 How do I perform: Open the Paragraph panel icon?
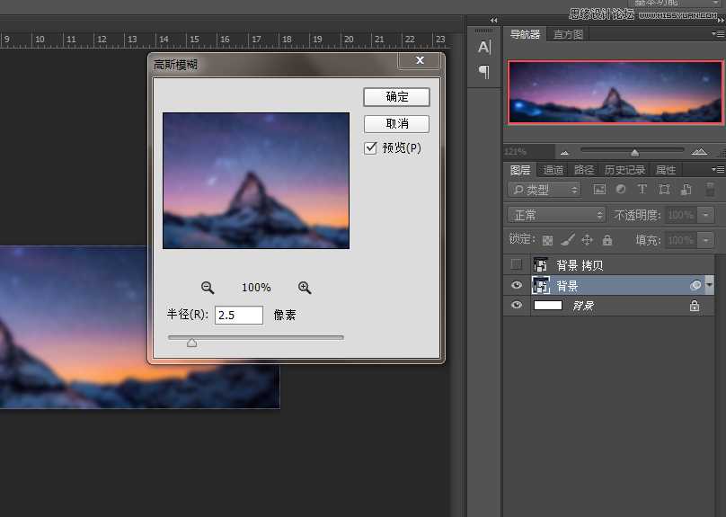tap(483, 72)
